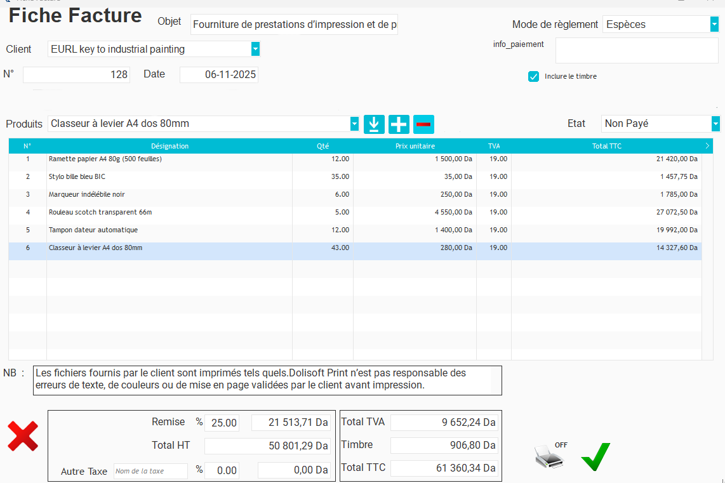Click the download/insert product icon

374,124
